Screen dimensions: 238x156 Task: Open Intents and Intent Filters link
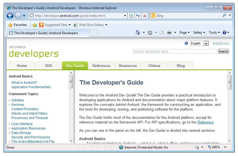[29, 114]
